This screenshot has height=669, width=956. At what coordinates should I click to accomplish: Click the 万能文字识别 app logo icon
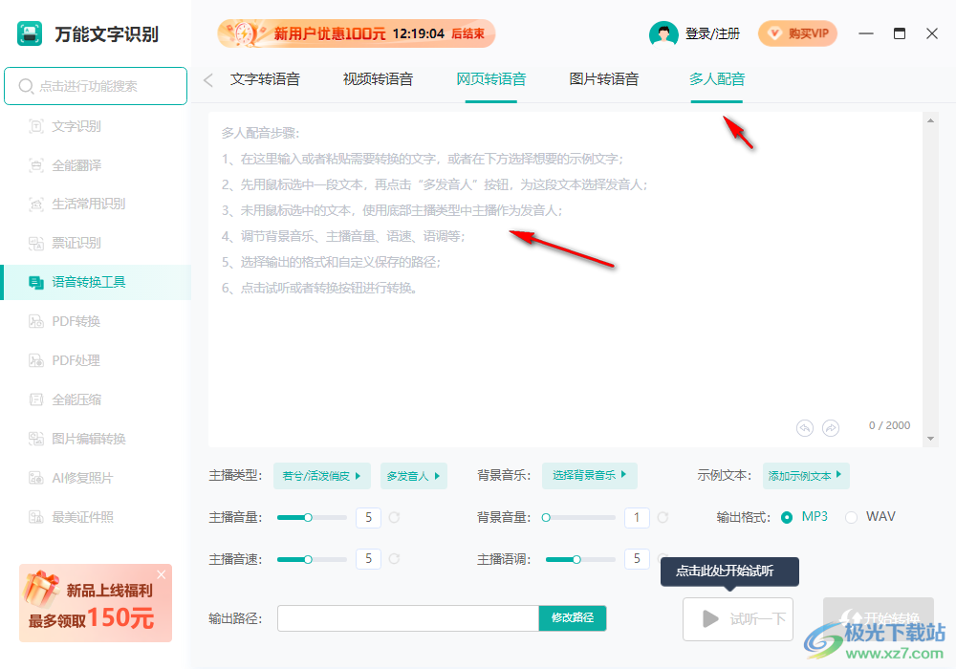(x=30, y=33)
